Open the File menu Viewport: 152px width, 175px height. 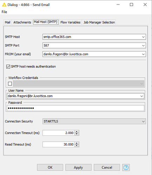tap(4, 12)
